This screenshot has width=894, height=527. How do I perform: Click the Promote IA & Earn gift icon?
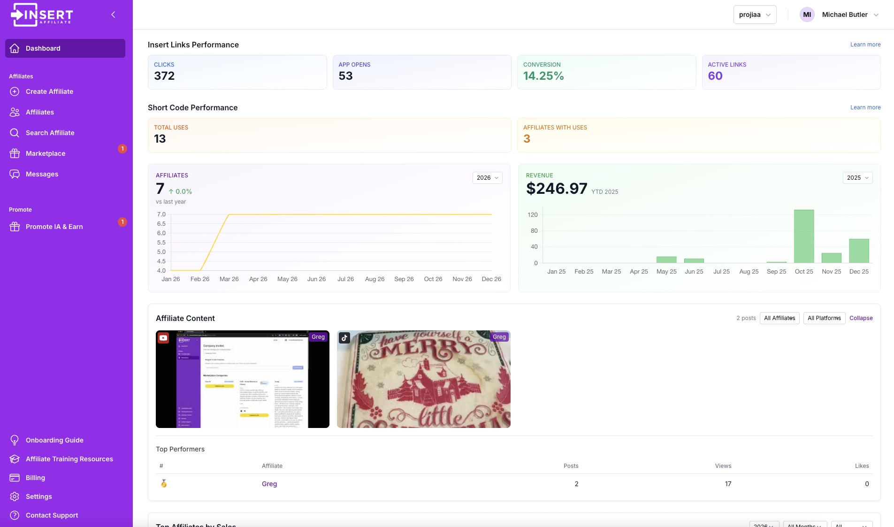click(15, 227)
